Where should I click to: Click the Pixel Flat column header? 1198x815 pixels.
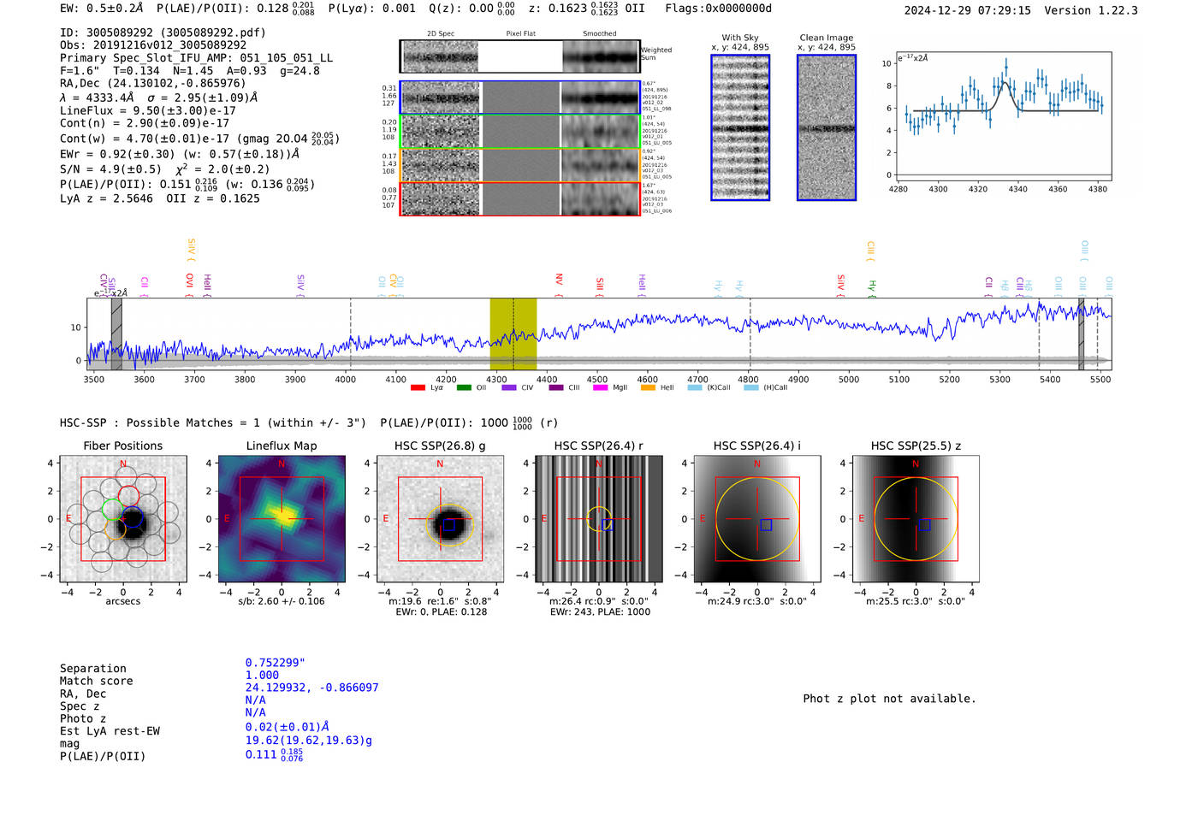521,34
